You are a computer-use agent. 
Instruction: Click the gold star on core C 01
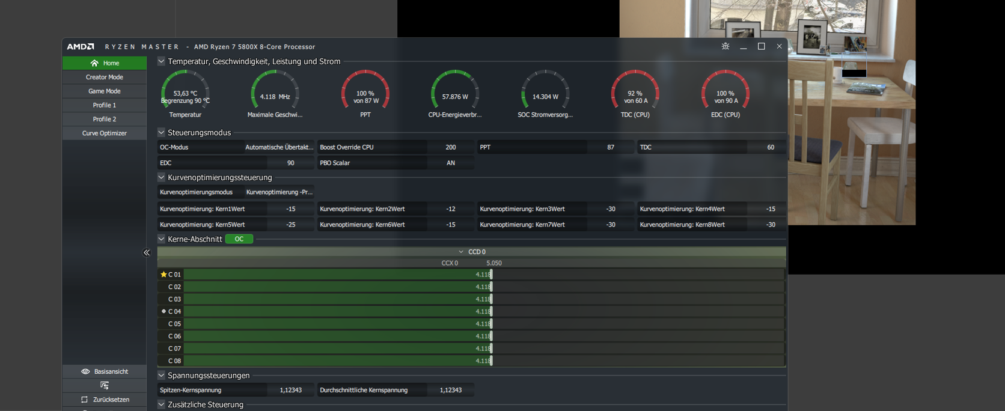(x=163, y=275)
